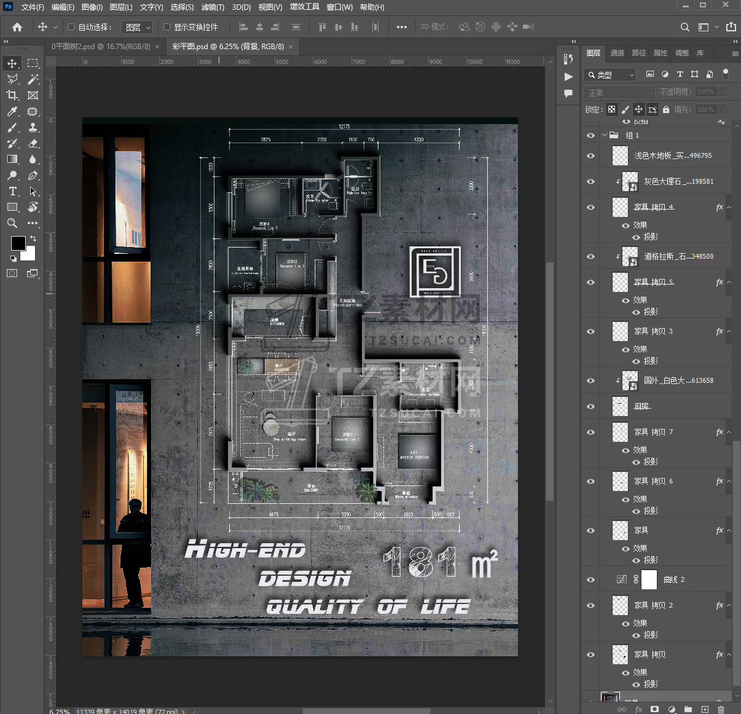Image resolution: width=741 pixels, height=714 pixels.
Task: Click the foreground color swatch
Action: pos(18,243)
